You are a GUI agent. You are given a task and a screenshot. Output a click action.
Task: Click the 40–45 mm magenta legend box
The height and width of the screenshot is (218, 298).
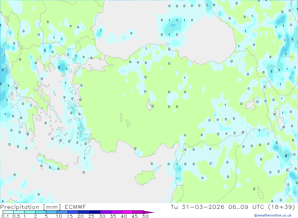[127, 212]
